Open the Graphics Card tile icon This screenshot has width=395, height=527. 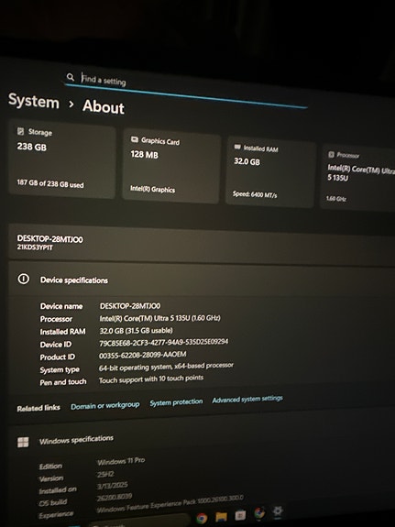click(x=135, y=139)
